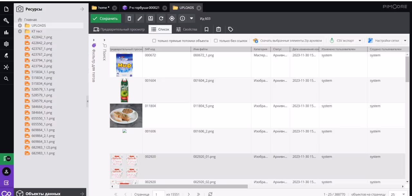Open the CSV экспорт dropdown arrow

[x=360, y=41]
